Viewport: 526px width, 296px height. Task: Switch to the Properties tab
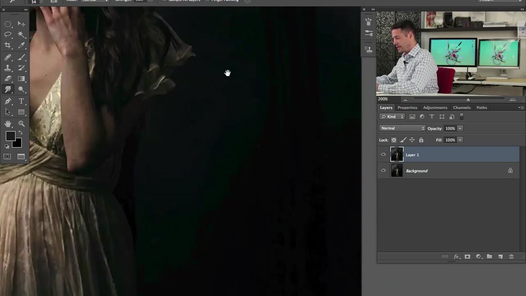coord(407,108)
